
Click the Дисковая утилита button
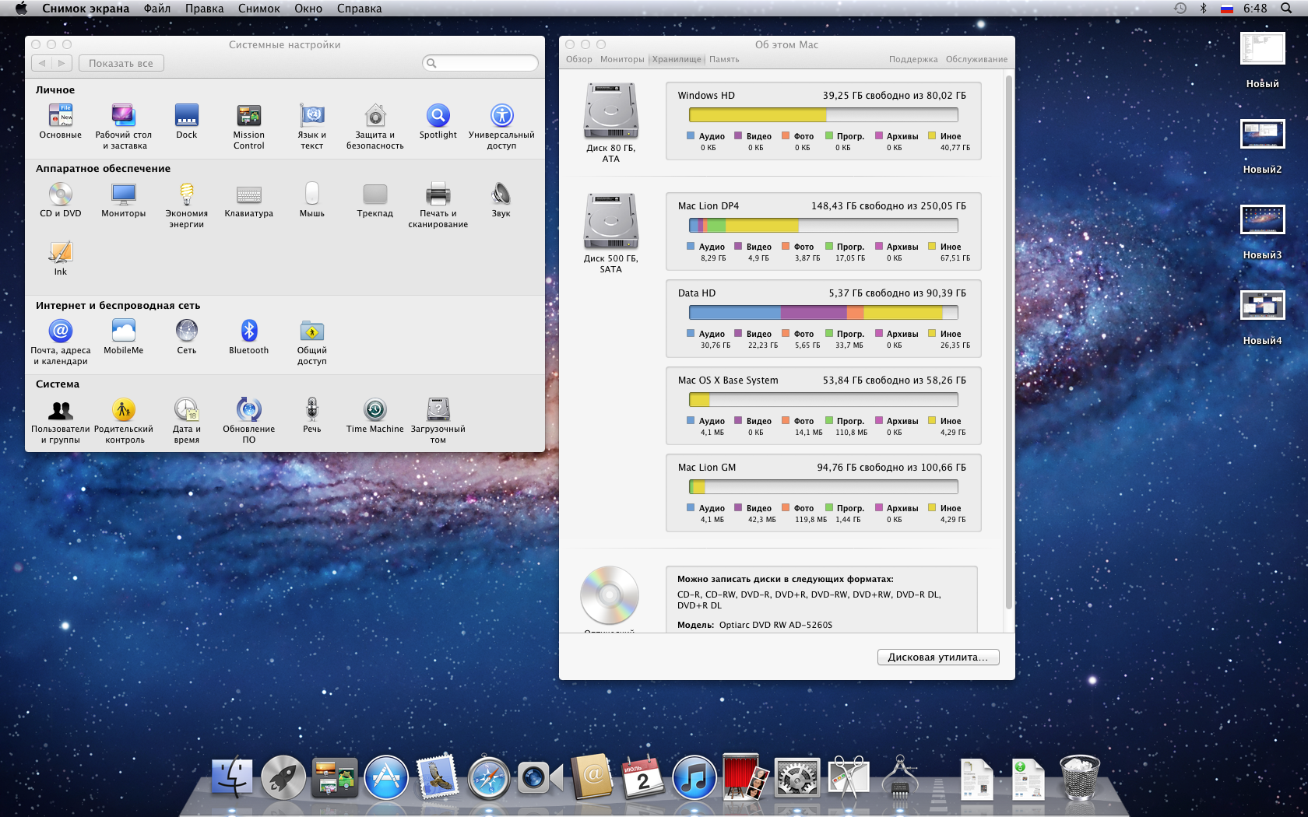point(937,657)
